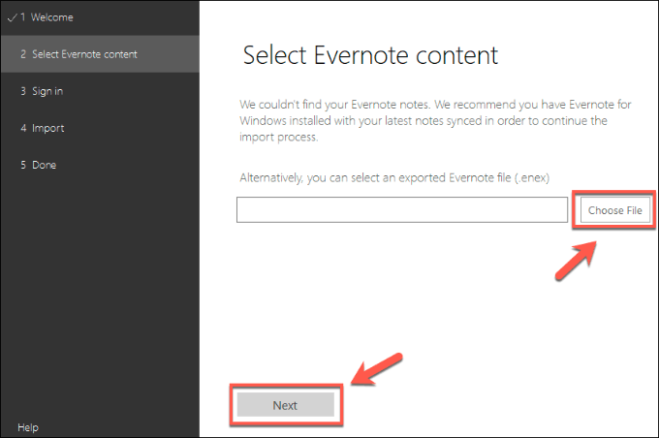This screenshot has width=659, height=438.
Task: Click the number 4 beside Import
Action: [21, 128]
